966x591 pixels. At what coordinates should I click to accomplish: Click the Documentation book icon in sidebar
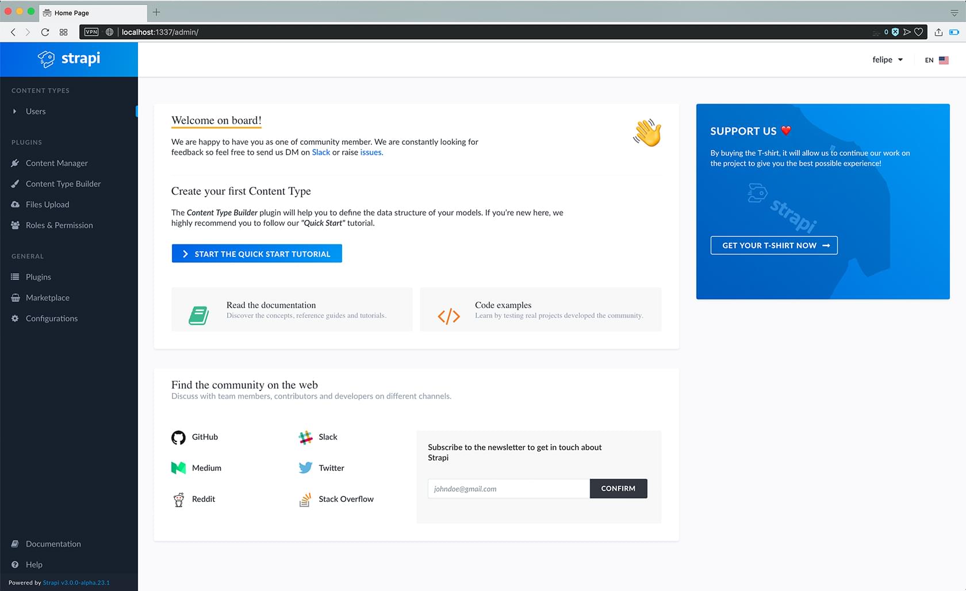point(15,544)
